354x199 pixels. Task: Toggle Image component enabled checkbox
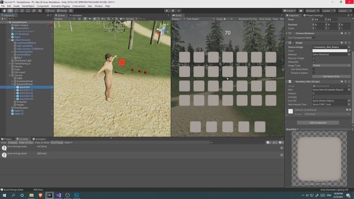294,43
